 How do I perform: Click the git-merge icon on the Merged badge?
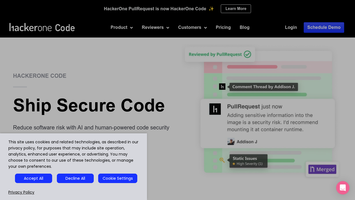tap(312, 169)
